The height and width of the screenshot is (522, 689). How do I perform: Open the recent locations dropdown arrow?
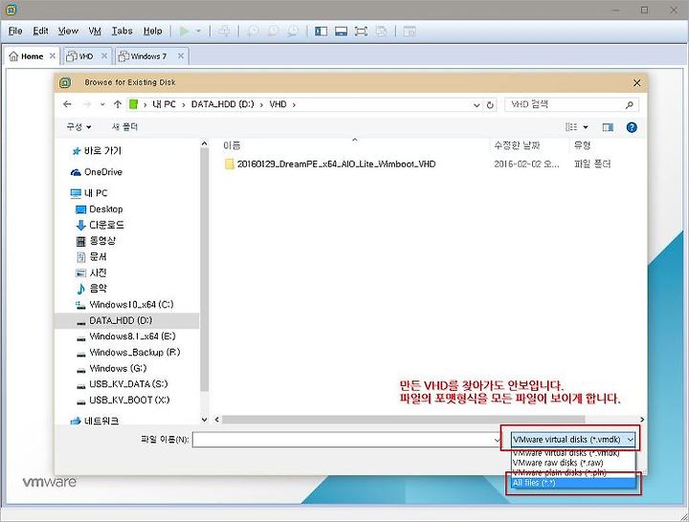(102, 104)
